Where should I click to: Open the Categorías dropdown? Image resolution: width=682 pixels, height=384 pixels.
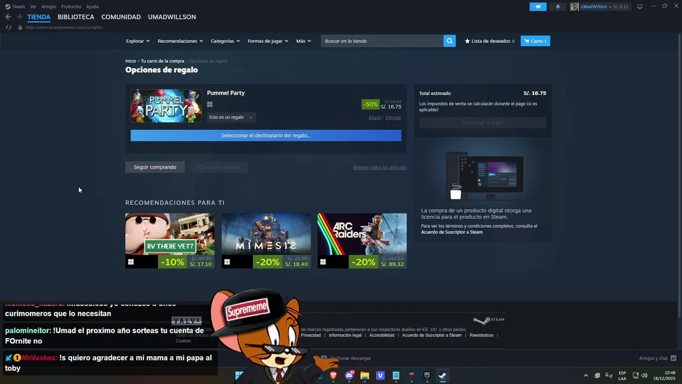[225, 41]
